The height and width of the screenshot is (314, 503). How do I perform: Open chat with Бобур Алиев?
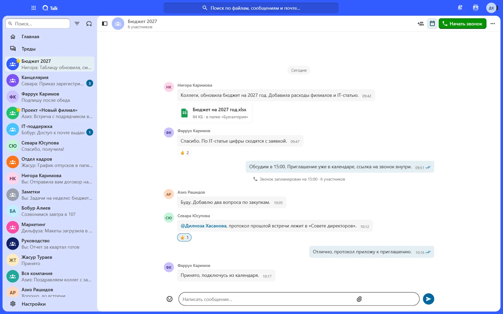click(50, 211)
